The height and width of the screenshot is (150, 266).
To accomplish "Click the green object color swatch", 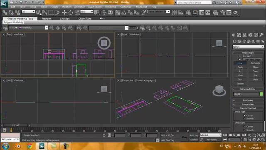I will click(261, 94).
